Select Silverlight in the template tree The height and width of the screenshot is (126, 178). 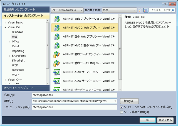tap(18, 60)
